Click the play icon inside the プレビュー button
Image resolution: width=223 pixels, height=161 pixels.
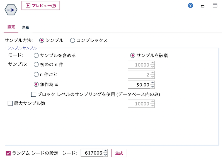pyautogui.click(x=28, y=5)
